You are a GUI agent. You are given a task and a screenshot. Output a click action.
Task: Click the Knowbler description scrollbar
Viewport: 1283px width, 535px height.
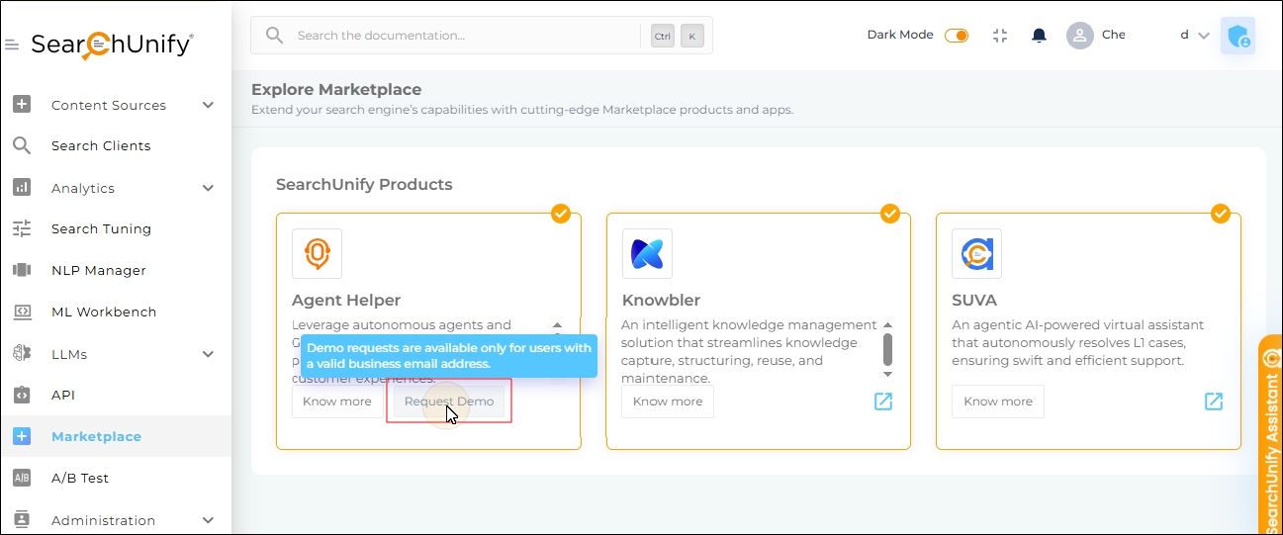click(887, 349)
